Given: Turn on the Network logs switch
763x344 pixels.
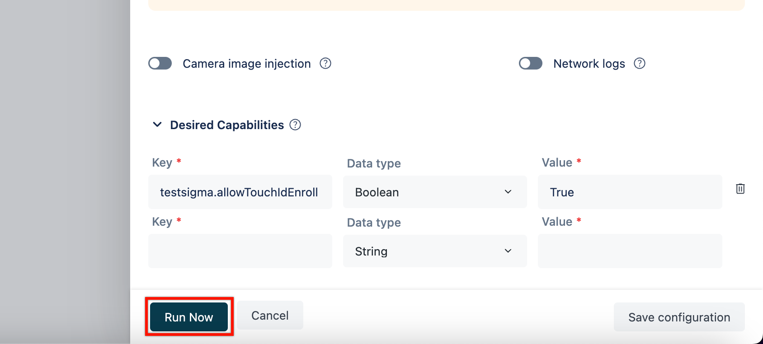Looking at the screenshot, I should (531, 63).
